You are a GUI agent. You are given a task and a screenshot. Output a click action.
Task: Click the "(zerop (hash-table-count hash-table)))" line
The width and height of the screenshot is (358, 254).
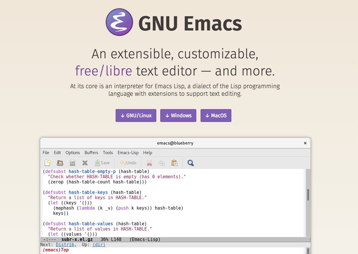point(97,182)
